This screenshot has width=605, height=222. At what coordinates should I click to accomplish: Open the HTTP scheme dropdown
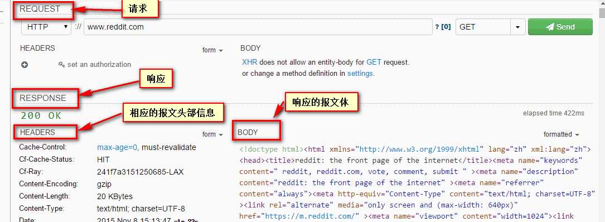[x=46, y=27]
